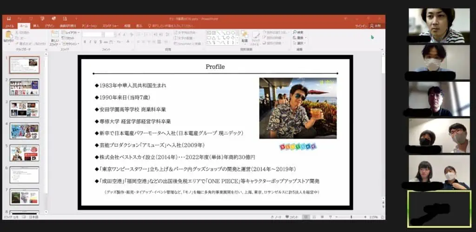Switch to Insert (挿入) tab
The width and height of the screenshot is (476, 232).
36,26
